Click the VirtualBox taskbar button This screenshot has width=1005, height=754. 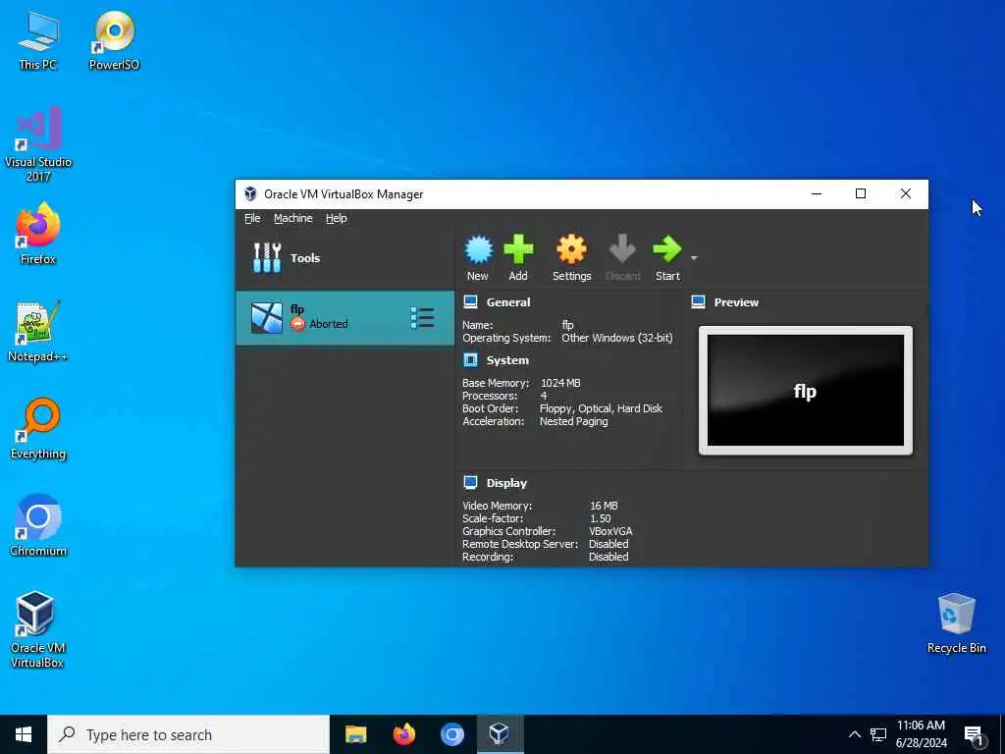(500, 734)
